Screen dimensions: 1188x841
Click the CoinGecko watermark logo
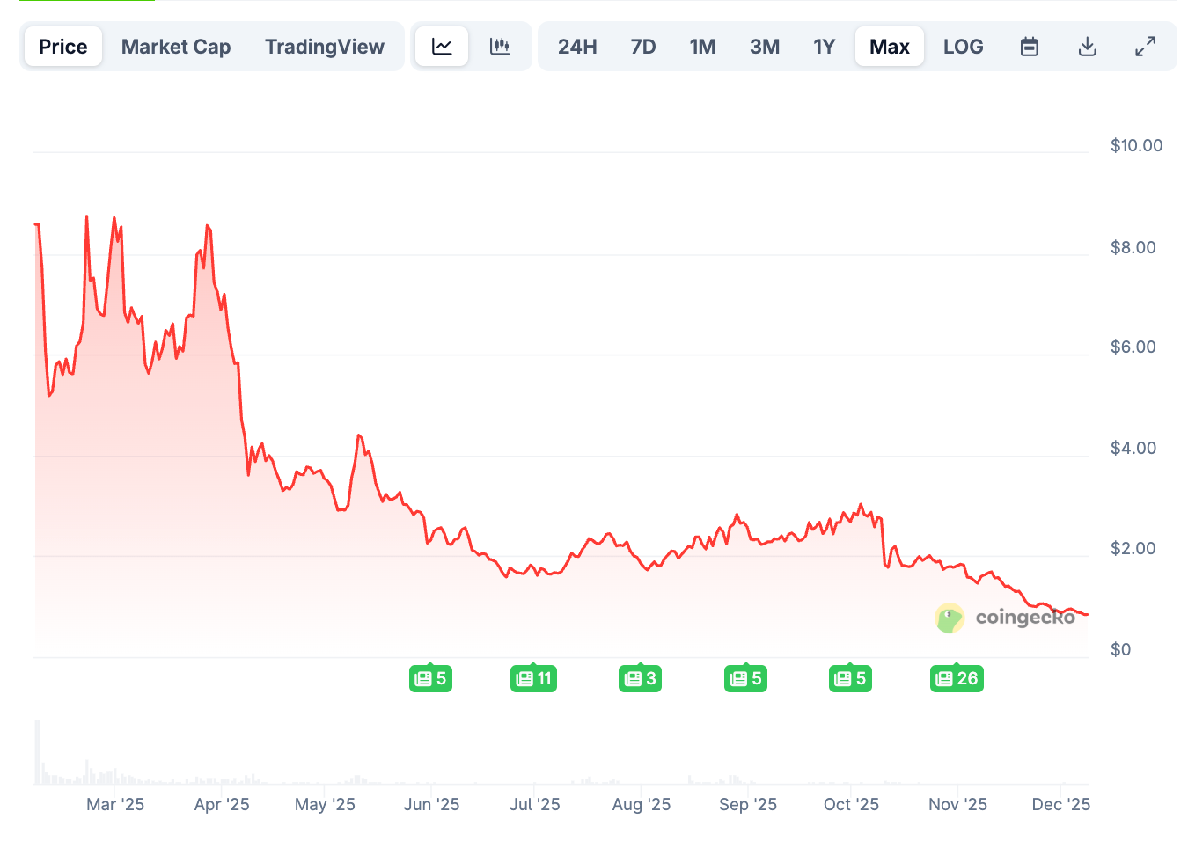coord(1005,618)
